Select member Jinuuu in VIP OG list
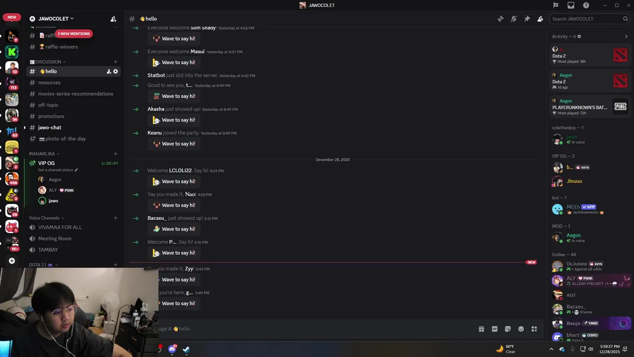Screen dimensions: 634x357 (590, 181)
